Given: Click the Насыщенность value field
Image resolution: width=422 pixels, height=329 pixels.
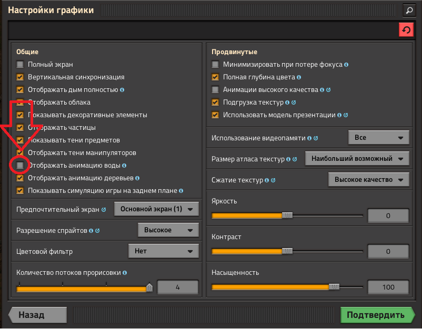Looking at the screenshot, I should (x=388, y=287).
